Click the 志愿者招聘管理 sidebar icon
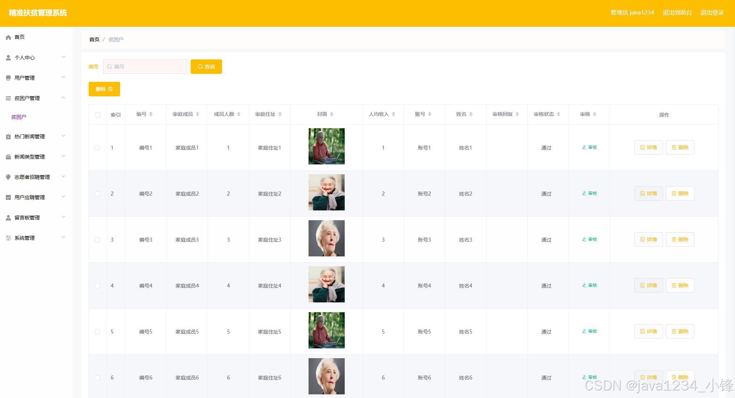Image resolution: width=735 pixels, height=398 pixels. pos(8,177)
